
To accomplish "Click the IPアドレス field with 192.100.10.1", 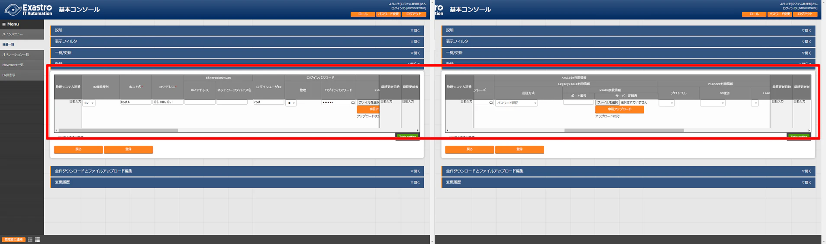I will 168,102.
